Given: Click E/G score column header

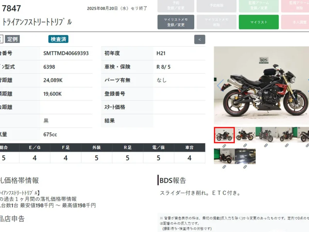Looking at the screenshot, I should (x=35, y=148).
